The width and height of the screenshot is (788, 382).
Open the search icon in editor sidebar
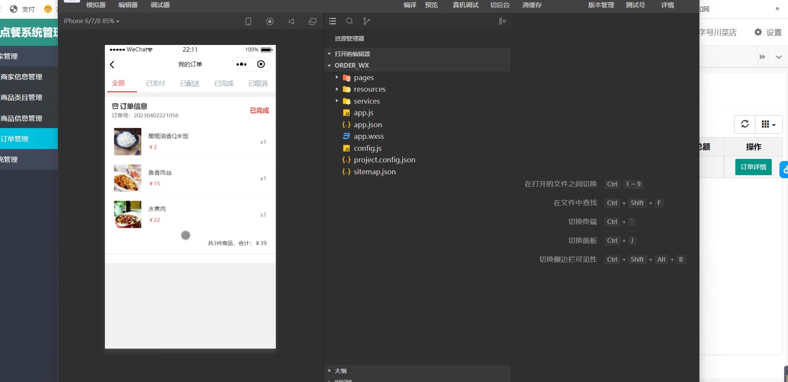349,21
